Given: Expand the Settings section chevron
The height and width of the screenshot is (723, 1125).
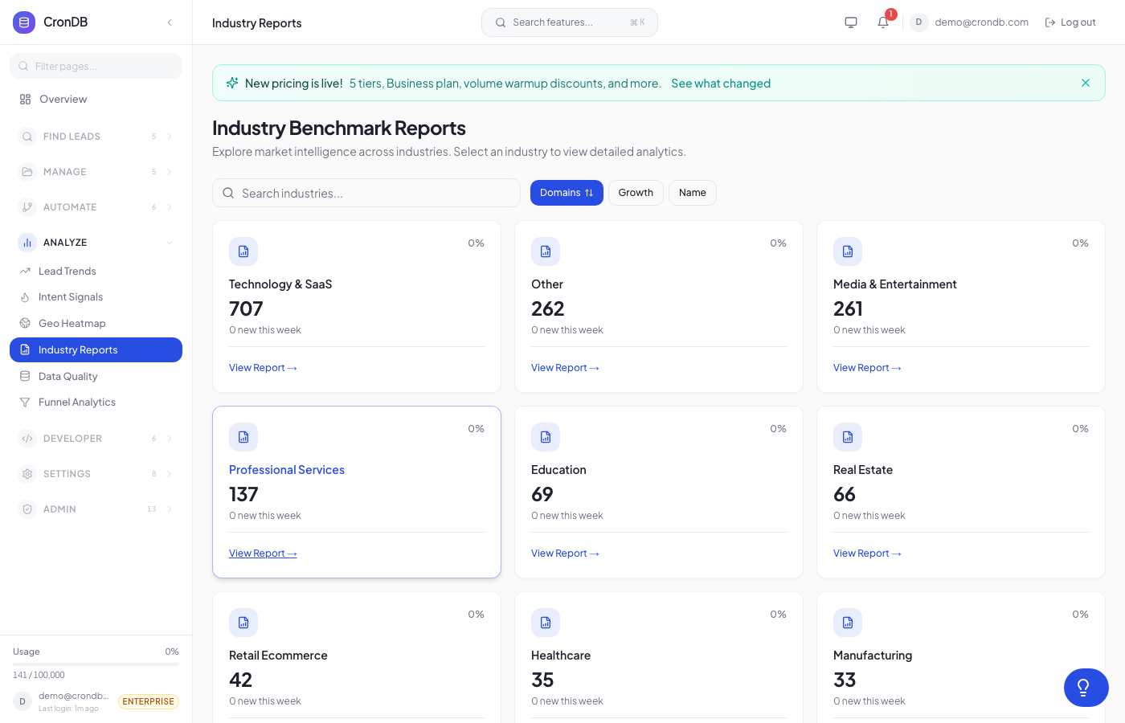Looking at the screenshot, I should tap(170, 474).
